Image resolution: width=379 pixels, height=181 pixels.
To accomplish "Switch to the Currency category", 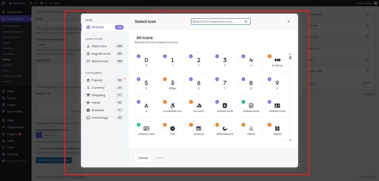I will (x=98, y=88).
